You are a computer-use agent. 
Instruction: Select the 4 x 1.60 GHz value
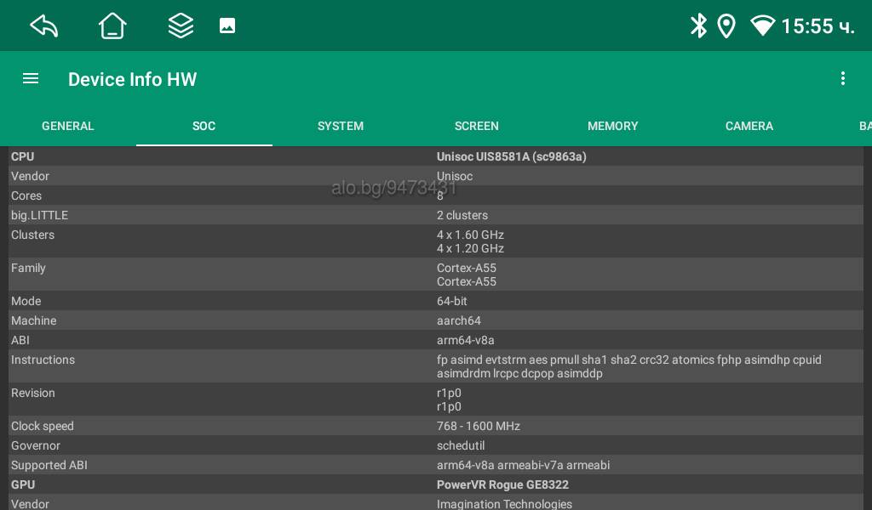coord(470,235)
